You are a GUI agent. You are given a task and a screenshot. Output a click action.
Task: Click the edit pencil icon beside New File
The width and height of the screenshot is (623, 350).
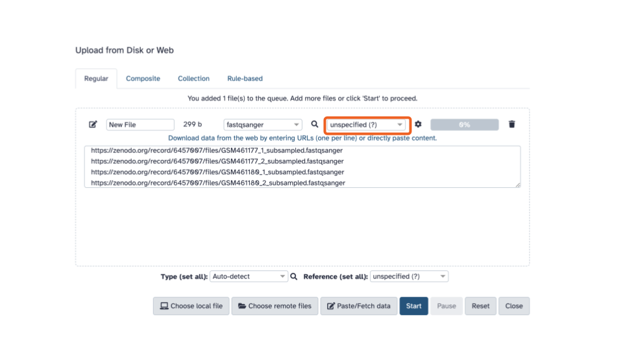coord(93,124)
